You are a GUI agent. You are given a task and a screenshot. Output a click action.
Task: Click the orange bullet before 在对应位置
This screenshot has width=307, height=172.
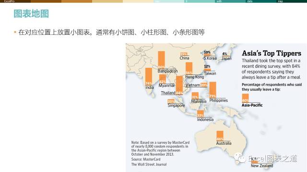(x=15, y=32)
